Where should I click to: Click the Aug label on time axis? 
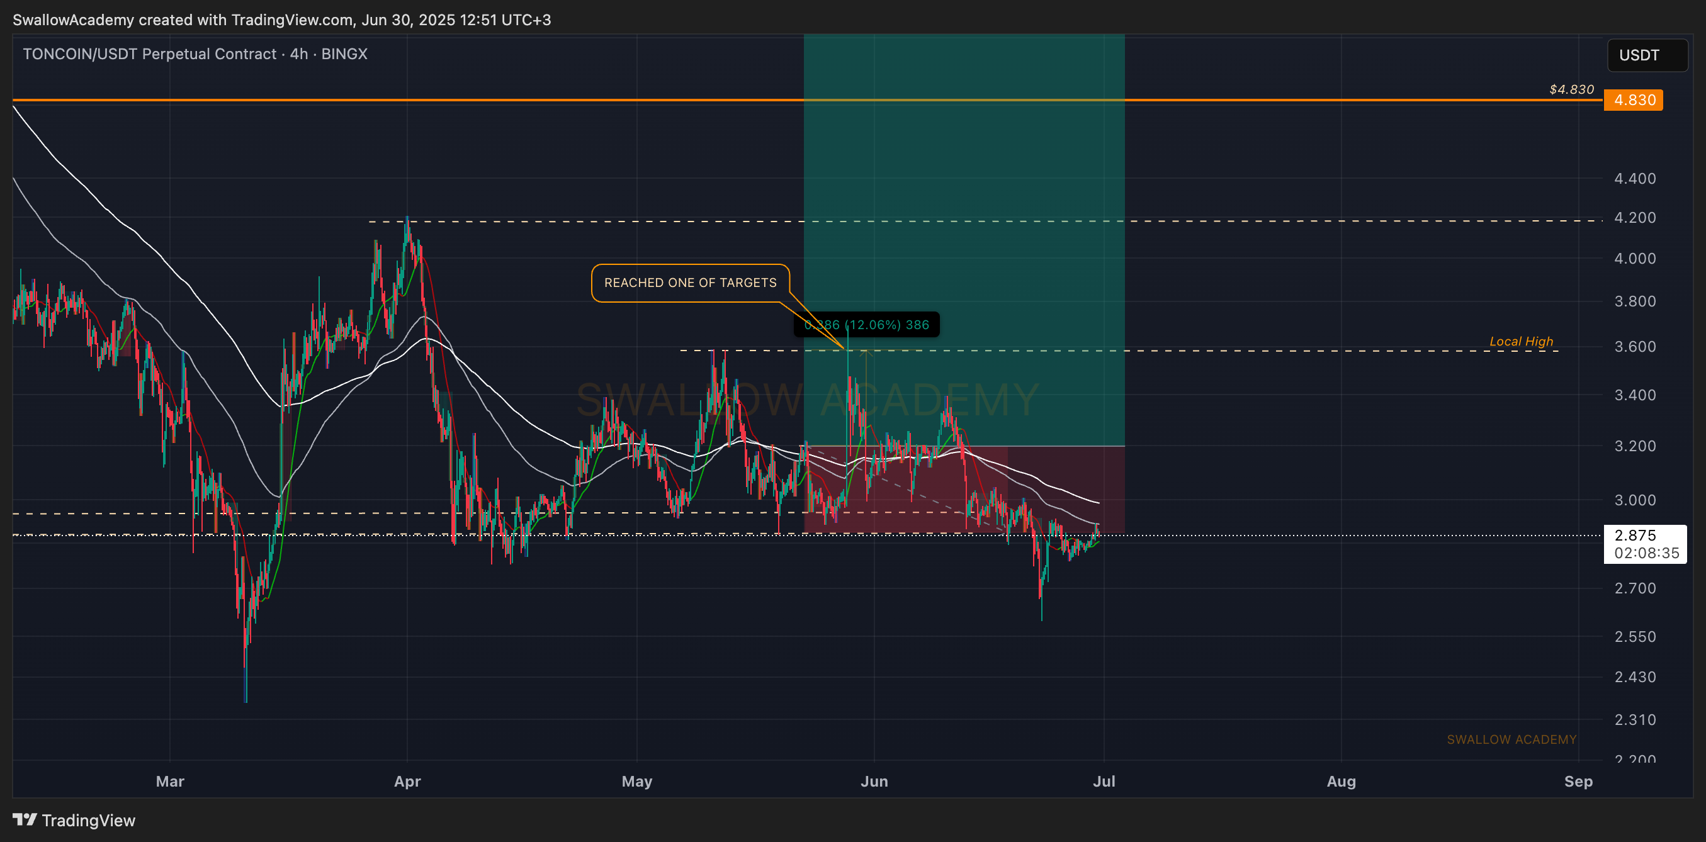1341,781
